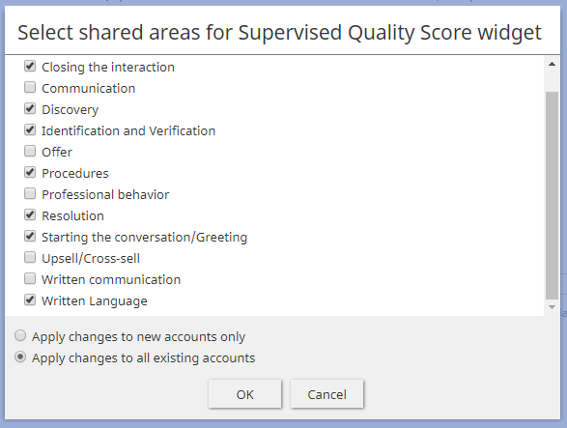Screen dimensions: 567x428
Task: Check the Upsell/Cross-sell checkbox
Action: point(30,257)
